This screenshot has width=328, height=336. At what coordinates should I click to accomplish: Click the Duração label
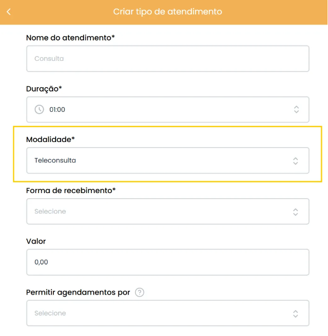[x=44, y=89]
